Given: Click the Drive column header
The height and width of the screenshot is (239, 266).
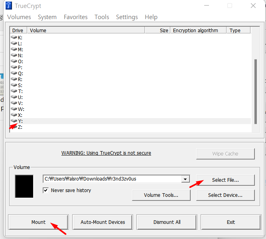Looking at the screenshot, I should point(18,31).
